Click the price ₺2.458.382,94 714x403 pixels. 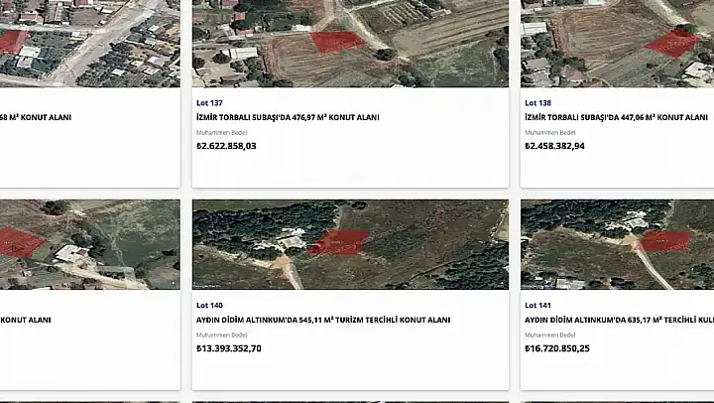tap(554, 146)
